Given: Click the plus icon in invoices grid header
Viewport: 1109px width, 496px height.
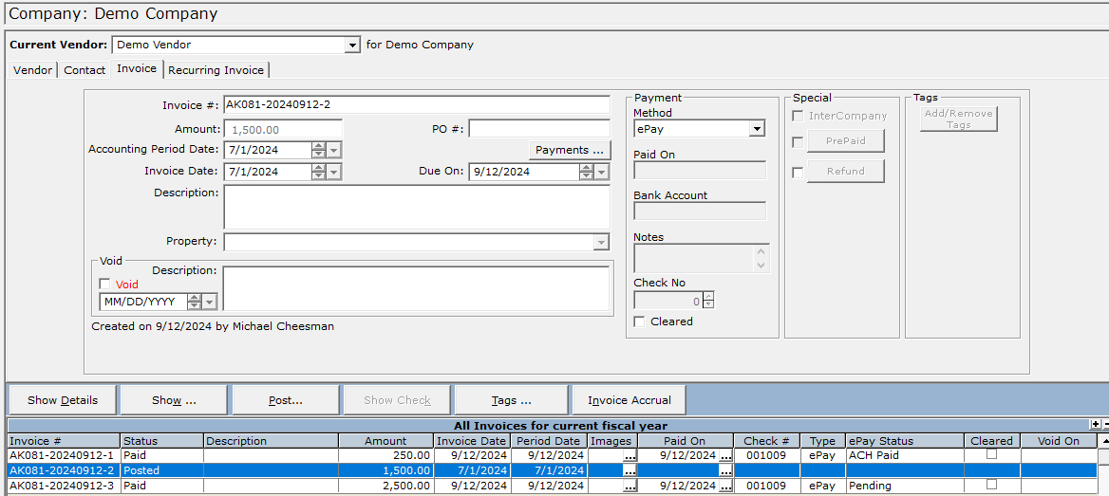Looking at the screenshot, I should [1095, 425].
